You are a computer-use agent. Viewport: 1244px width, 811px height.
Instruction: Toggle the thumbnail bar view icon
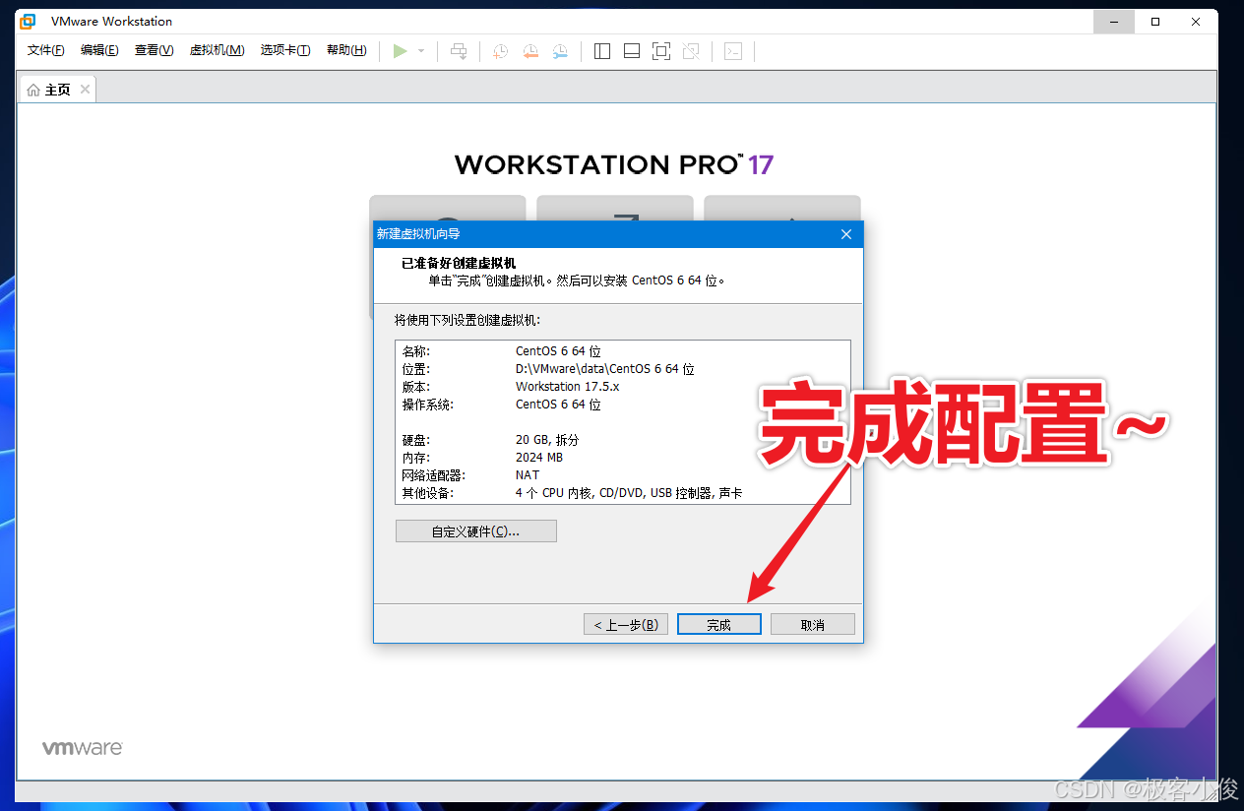click(632, 51)
